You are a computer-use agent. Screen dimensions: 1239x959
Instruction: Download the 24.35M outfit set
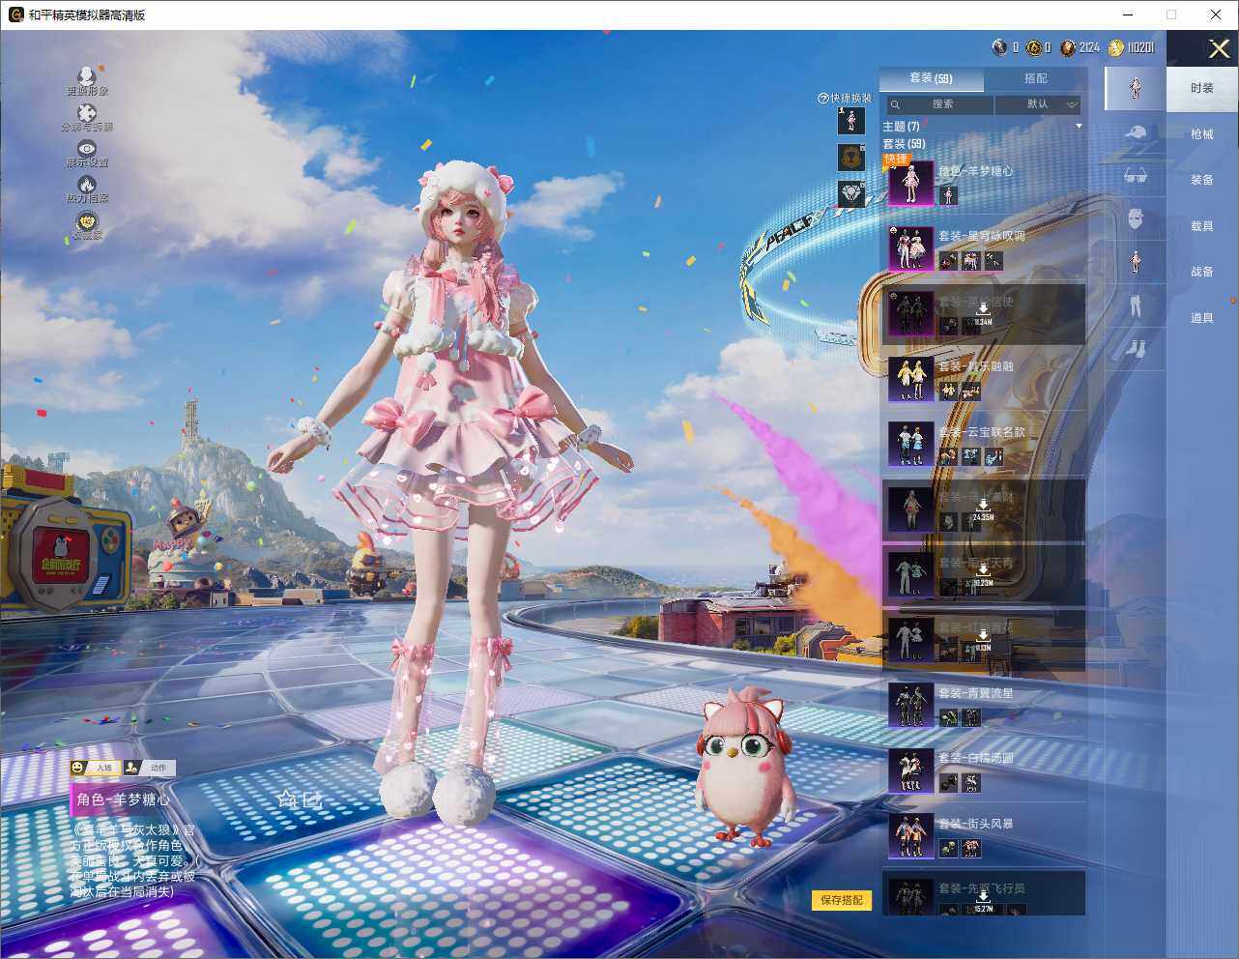click(982, 510)
